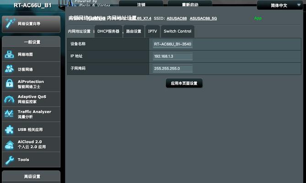Click the RT-AC66U_B1 model title
The height and width of the screenshot is (183, 306).
(32, 5)
